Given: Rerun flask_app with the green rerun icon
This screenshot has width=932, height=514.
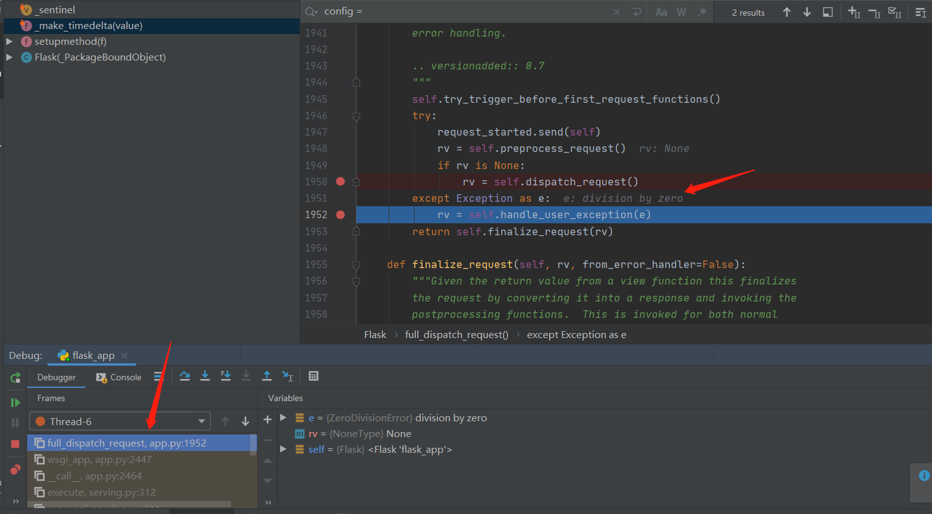Looking at the screenshot, I should click(x=15, y=378).
